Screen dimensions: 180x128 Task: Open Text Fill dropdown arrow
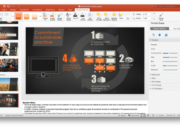tap(78, 14)
